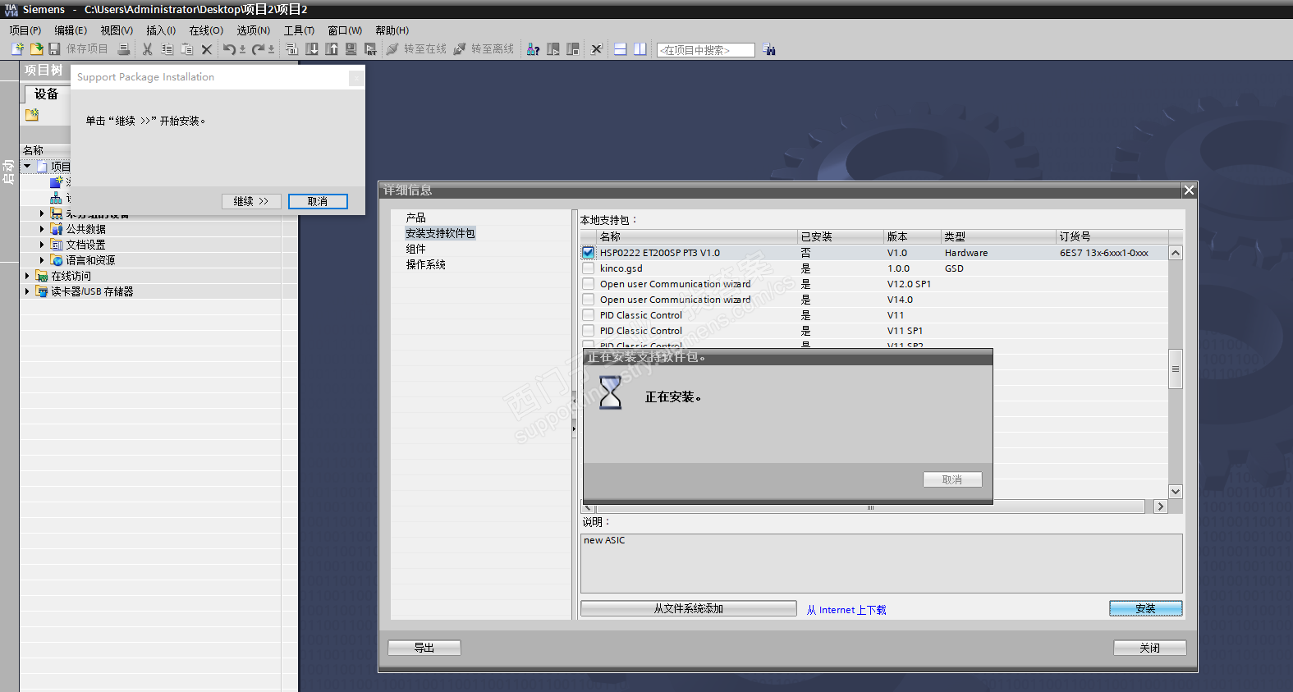Click the Go offline plug icon
The width and height of the screenshot is (1293, 692).
point(460,49)
